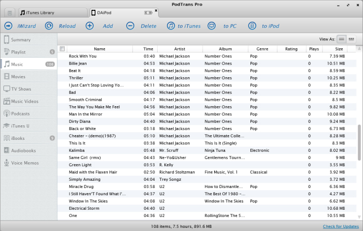Click the to PC monitor icon

coord(212,26)
